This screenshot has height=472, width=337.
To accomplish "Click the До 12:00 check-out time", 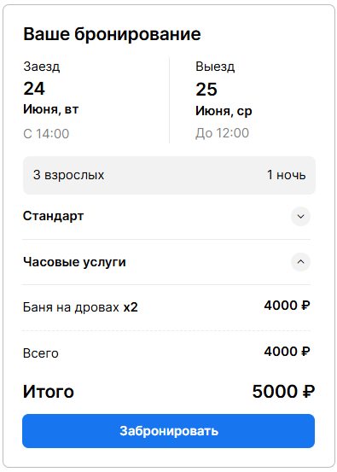I will click(222, 133).
